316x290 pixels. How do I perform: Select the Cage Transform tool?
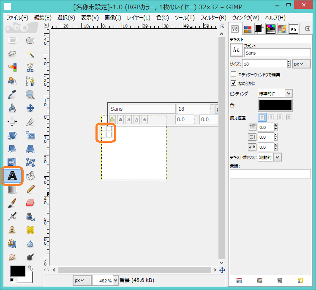point(30,162)
